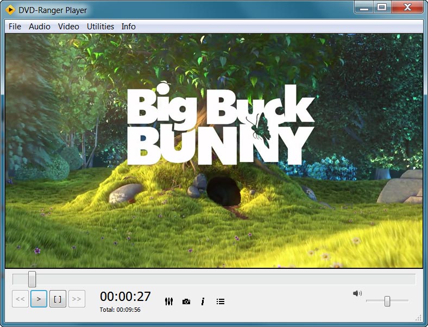
Task: Mute audio with the speaker icon
Action: (357, 293)
